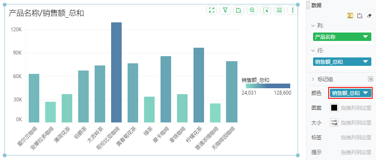
Task: Collapse the 列 section chevron
Action: point(313,25)
